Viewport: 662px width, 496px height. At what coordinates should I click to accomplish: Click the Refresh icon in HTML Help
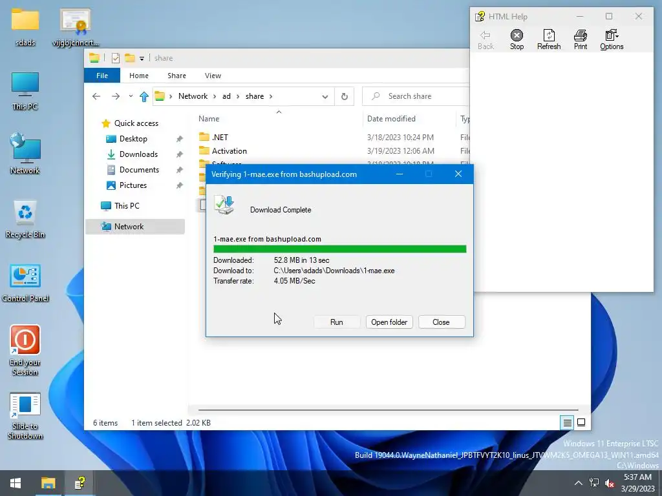(548, 39)
